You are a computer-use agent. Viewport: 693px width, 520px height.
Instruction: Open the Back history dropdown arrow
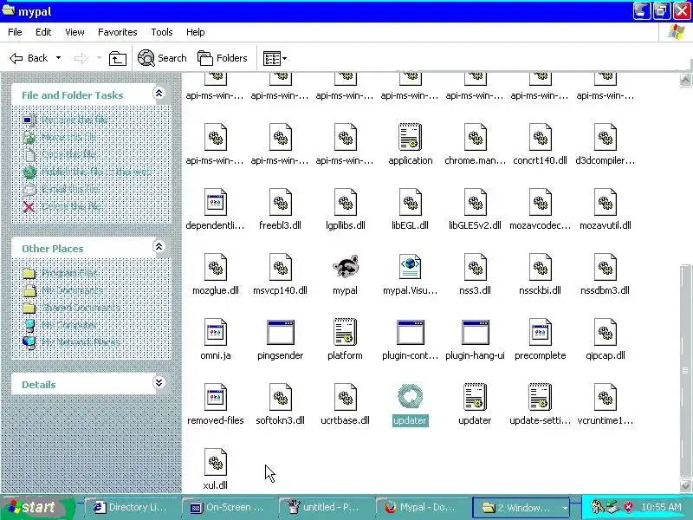pyautogui.click(x=58, y=58)
